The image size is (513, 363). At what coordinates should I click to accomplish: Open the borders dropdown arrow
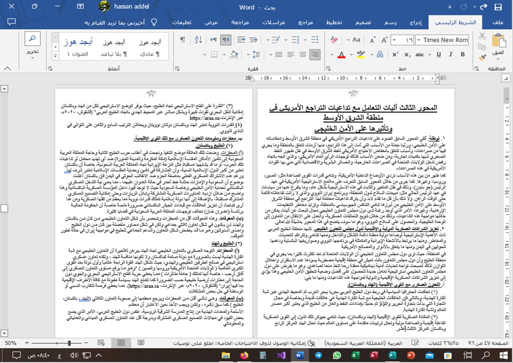[x=205, y=55]
